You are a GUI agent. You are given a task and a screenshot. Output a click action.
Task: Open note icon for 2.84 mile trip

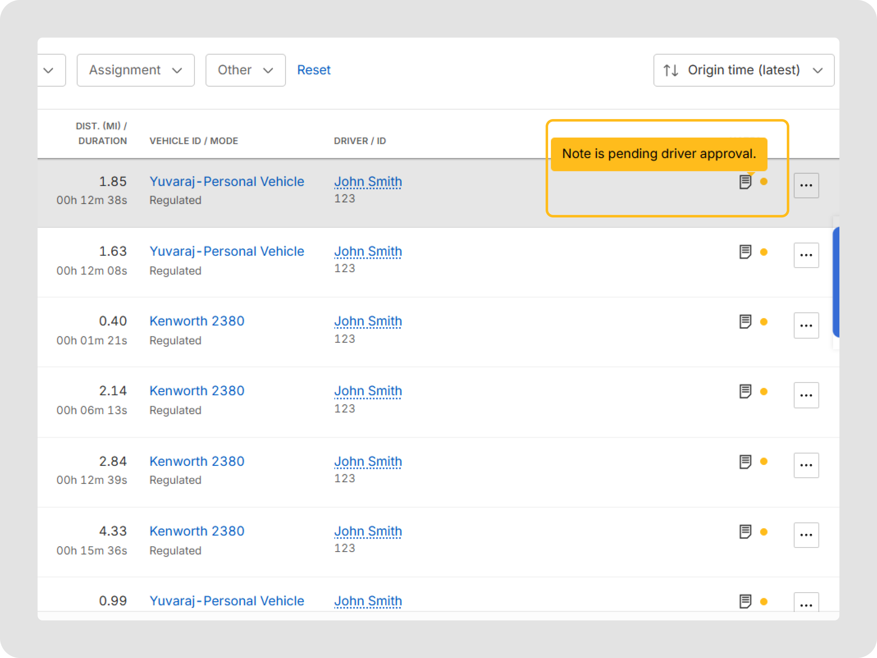pos(745,462)
